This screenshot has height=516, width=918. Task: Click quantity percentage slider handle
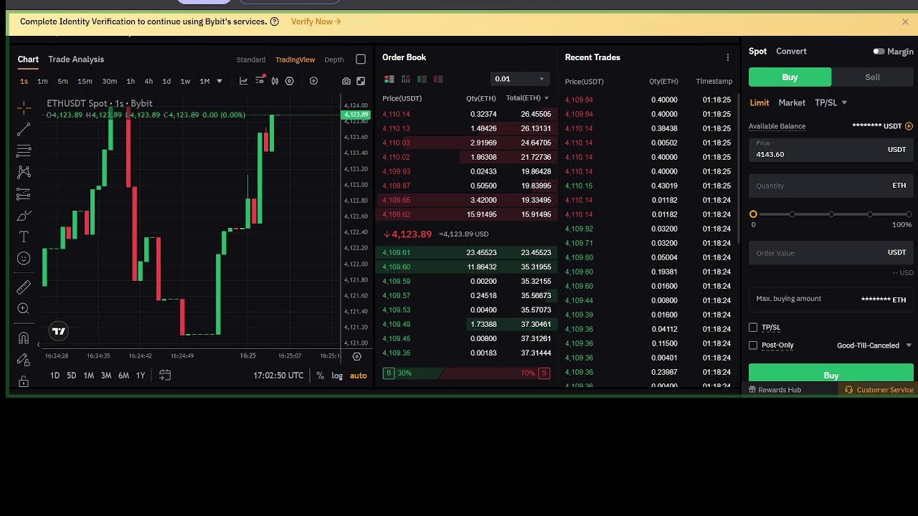pos(753,214)
